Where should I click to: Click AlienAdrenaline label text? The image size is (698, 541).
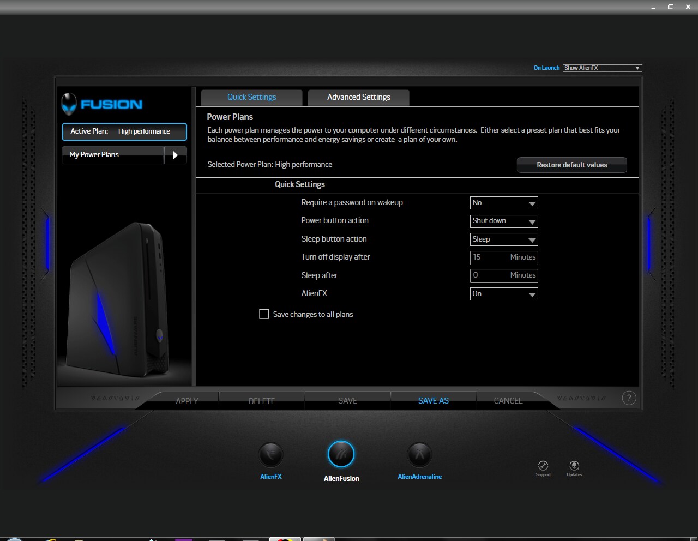[420, 477]
